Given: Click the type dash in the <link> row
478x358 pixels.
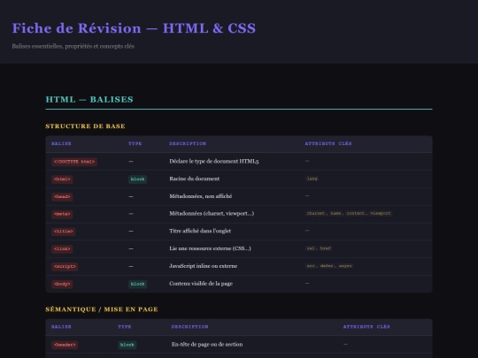Looking at the screenshot, I should [131, 248].
